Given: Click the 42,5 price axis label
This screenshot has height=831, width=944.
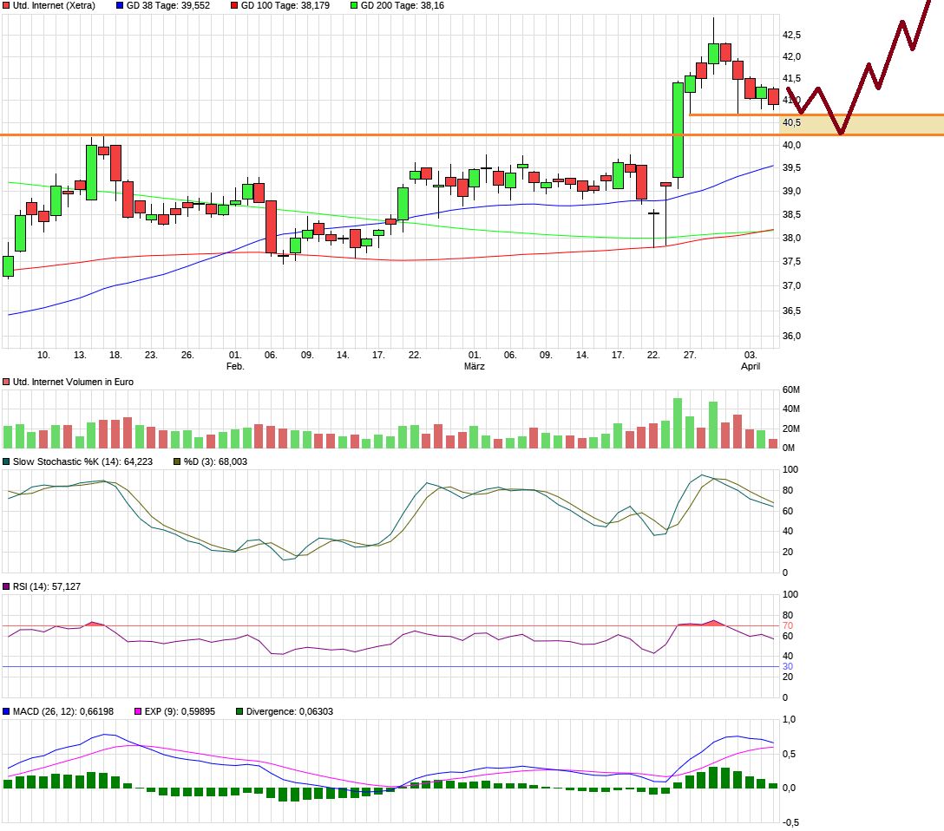Looking at the screenshot, I should [x=791, y=36].
